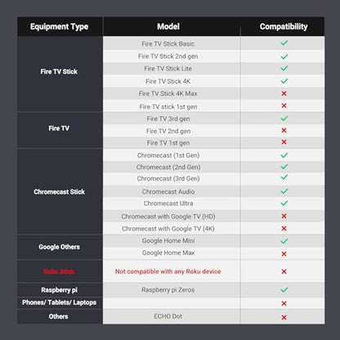Viewport: 340px width, 340px height.
Task: Click the Compatibility column header
Action: 284,27
